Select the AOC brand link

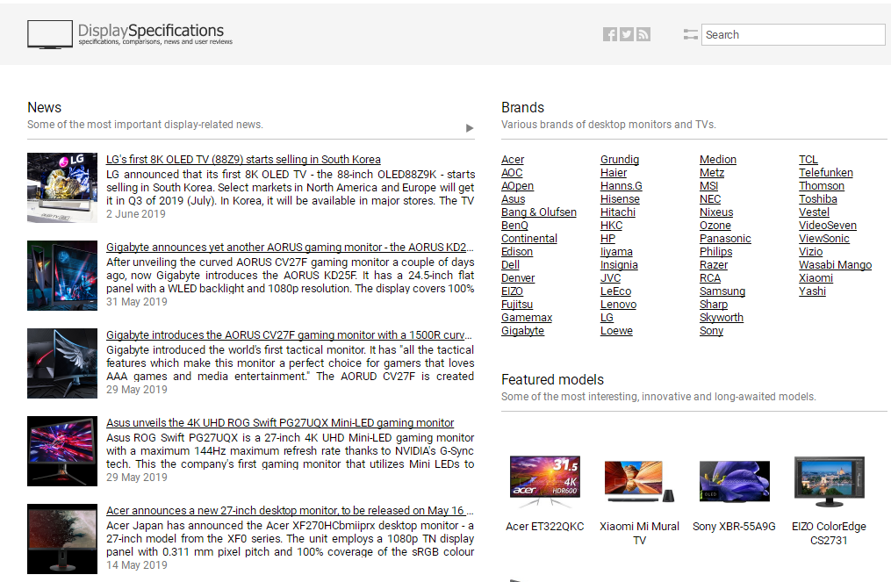pos(512,173)
